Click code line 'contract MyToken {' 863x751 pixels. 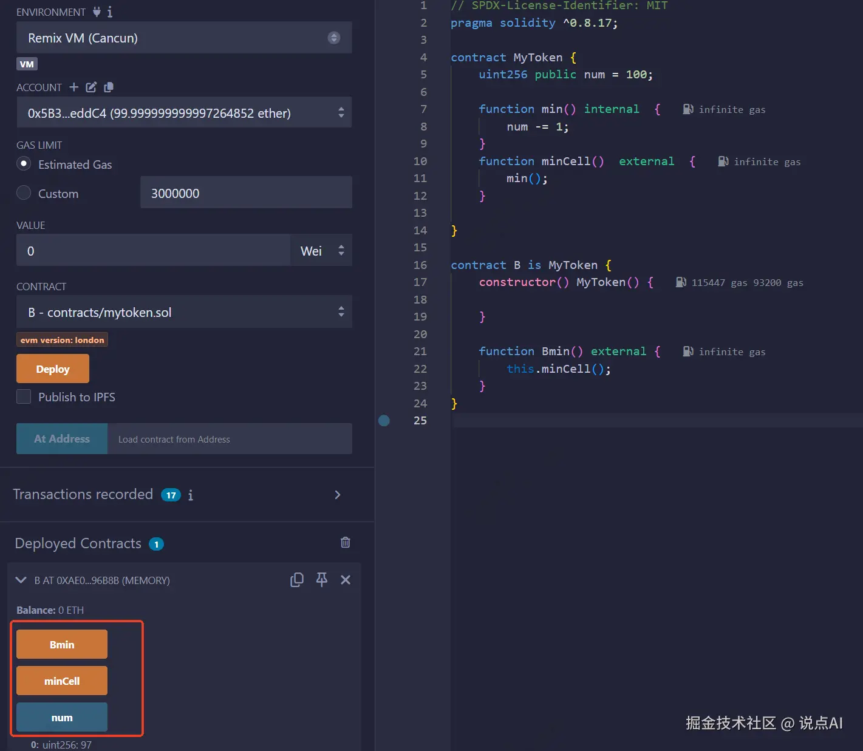click(x=513, y=57)
